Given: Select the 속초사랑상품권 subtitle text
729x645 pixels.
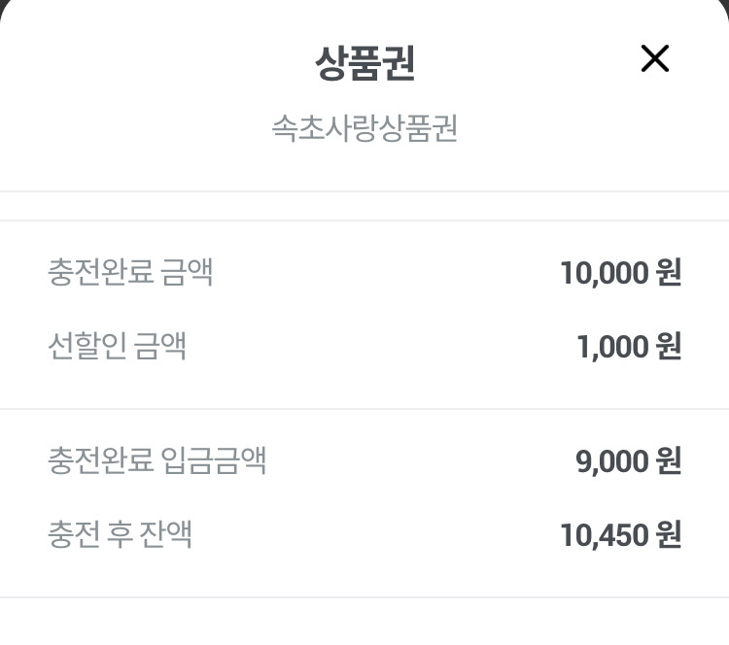Looking at the screenshot, I should coord(364,129).
